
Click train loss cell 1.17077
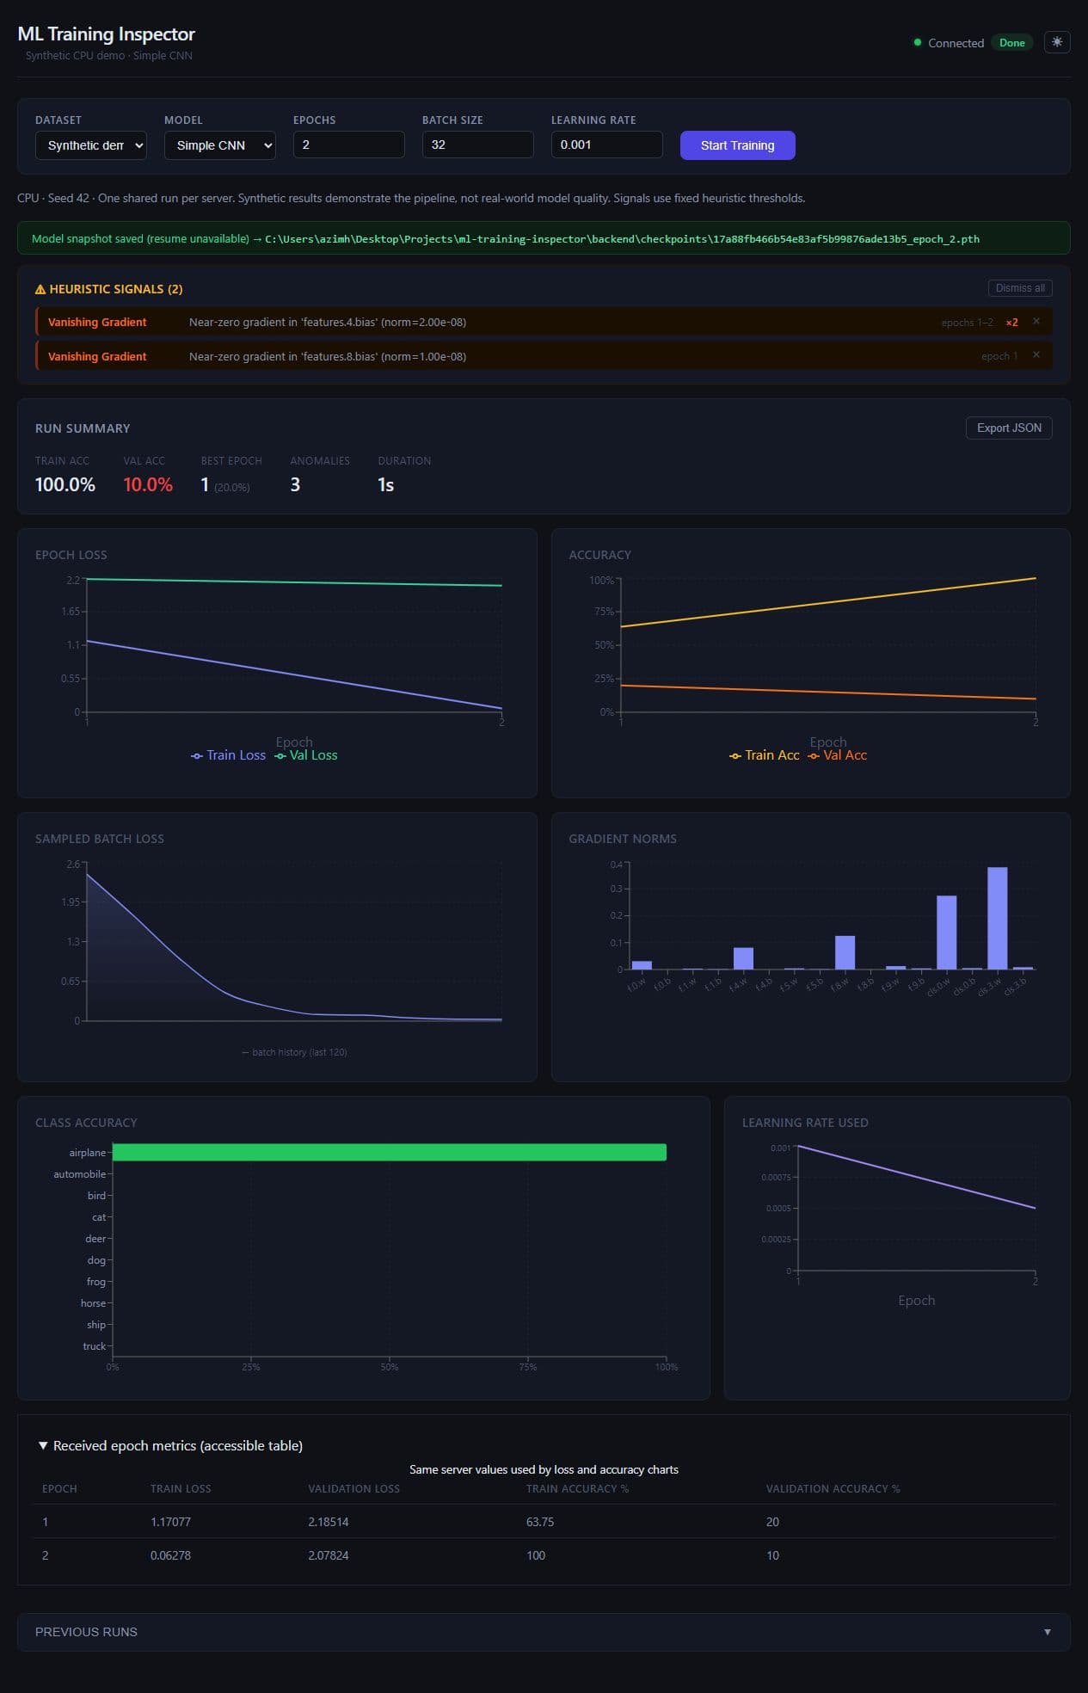point(170,1522)
